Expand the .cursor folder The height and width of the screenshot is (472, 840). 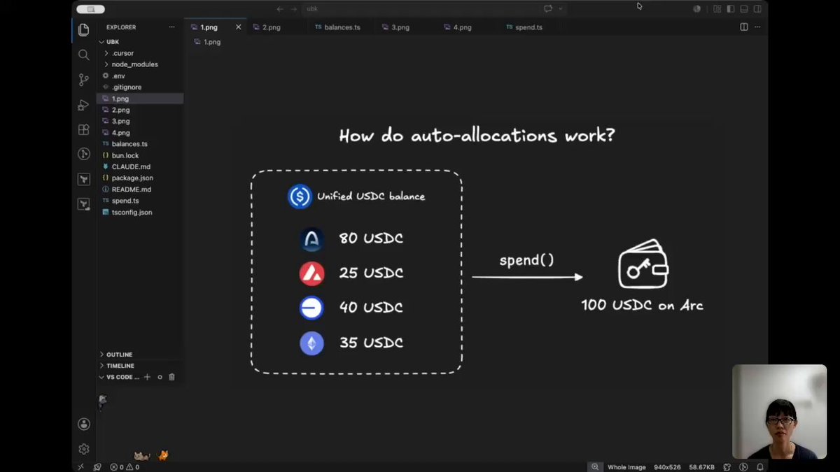(x=140, y=53)
